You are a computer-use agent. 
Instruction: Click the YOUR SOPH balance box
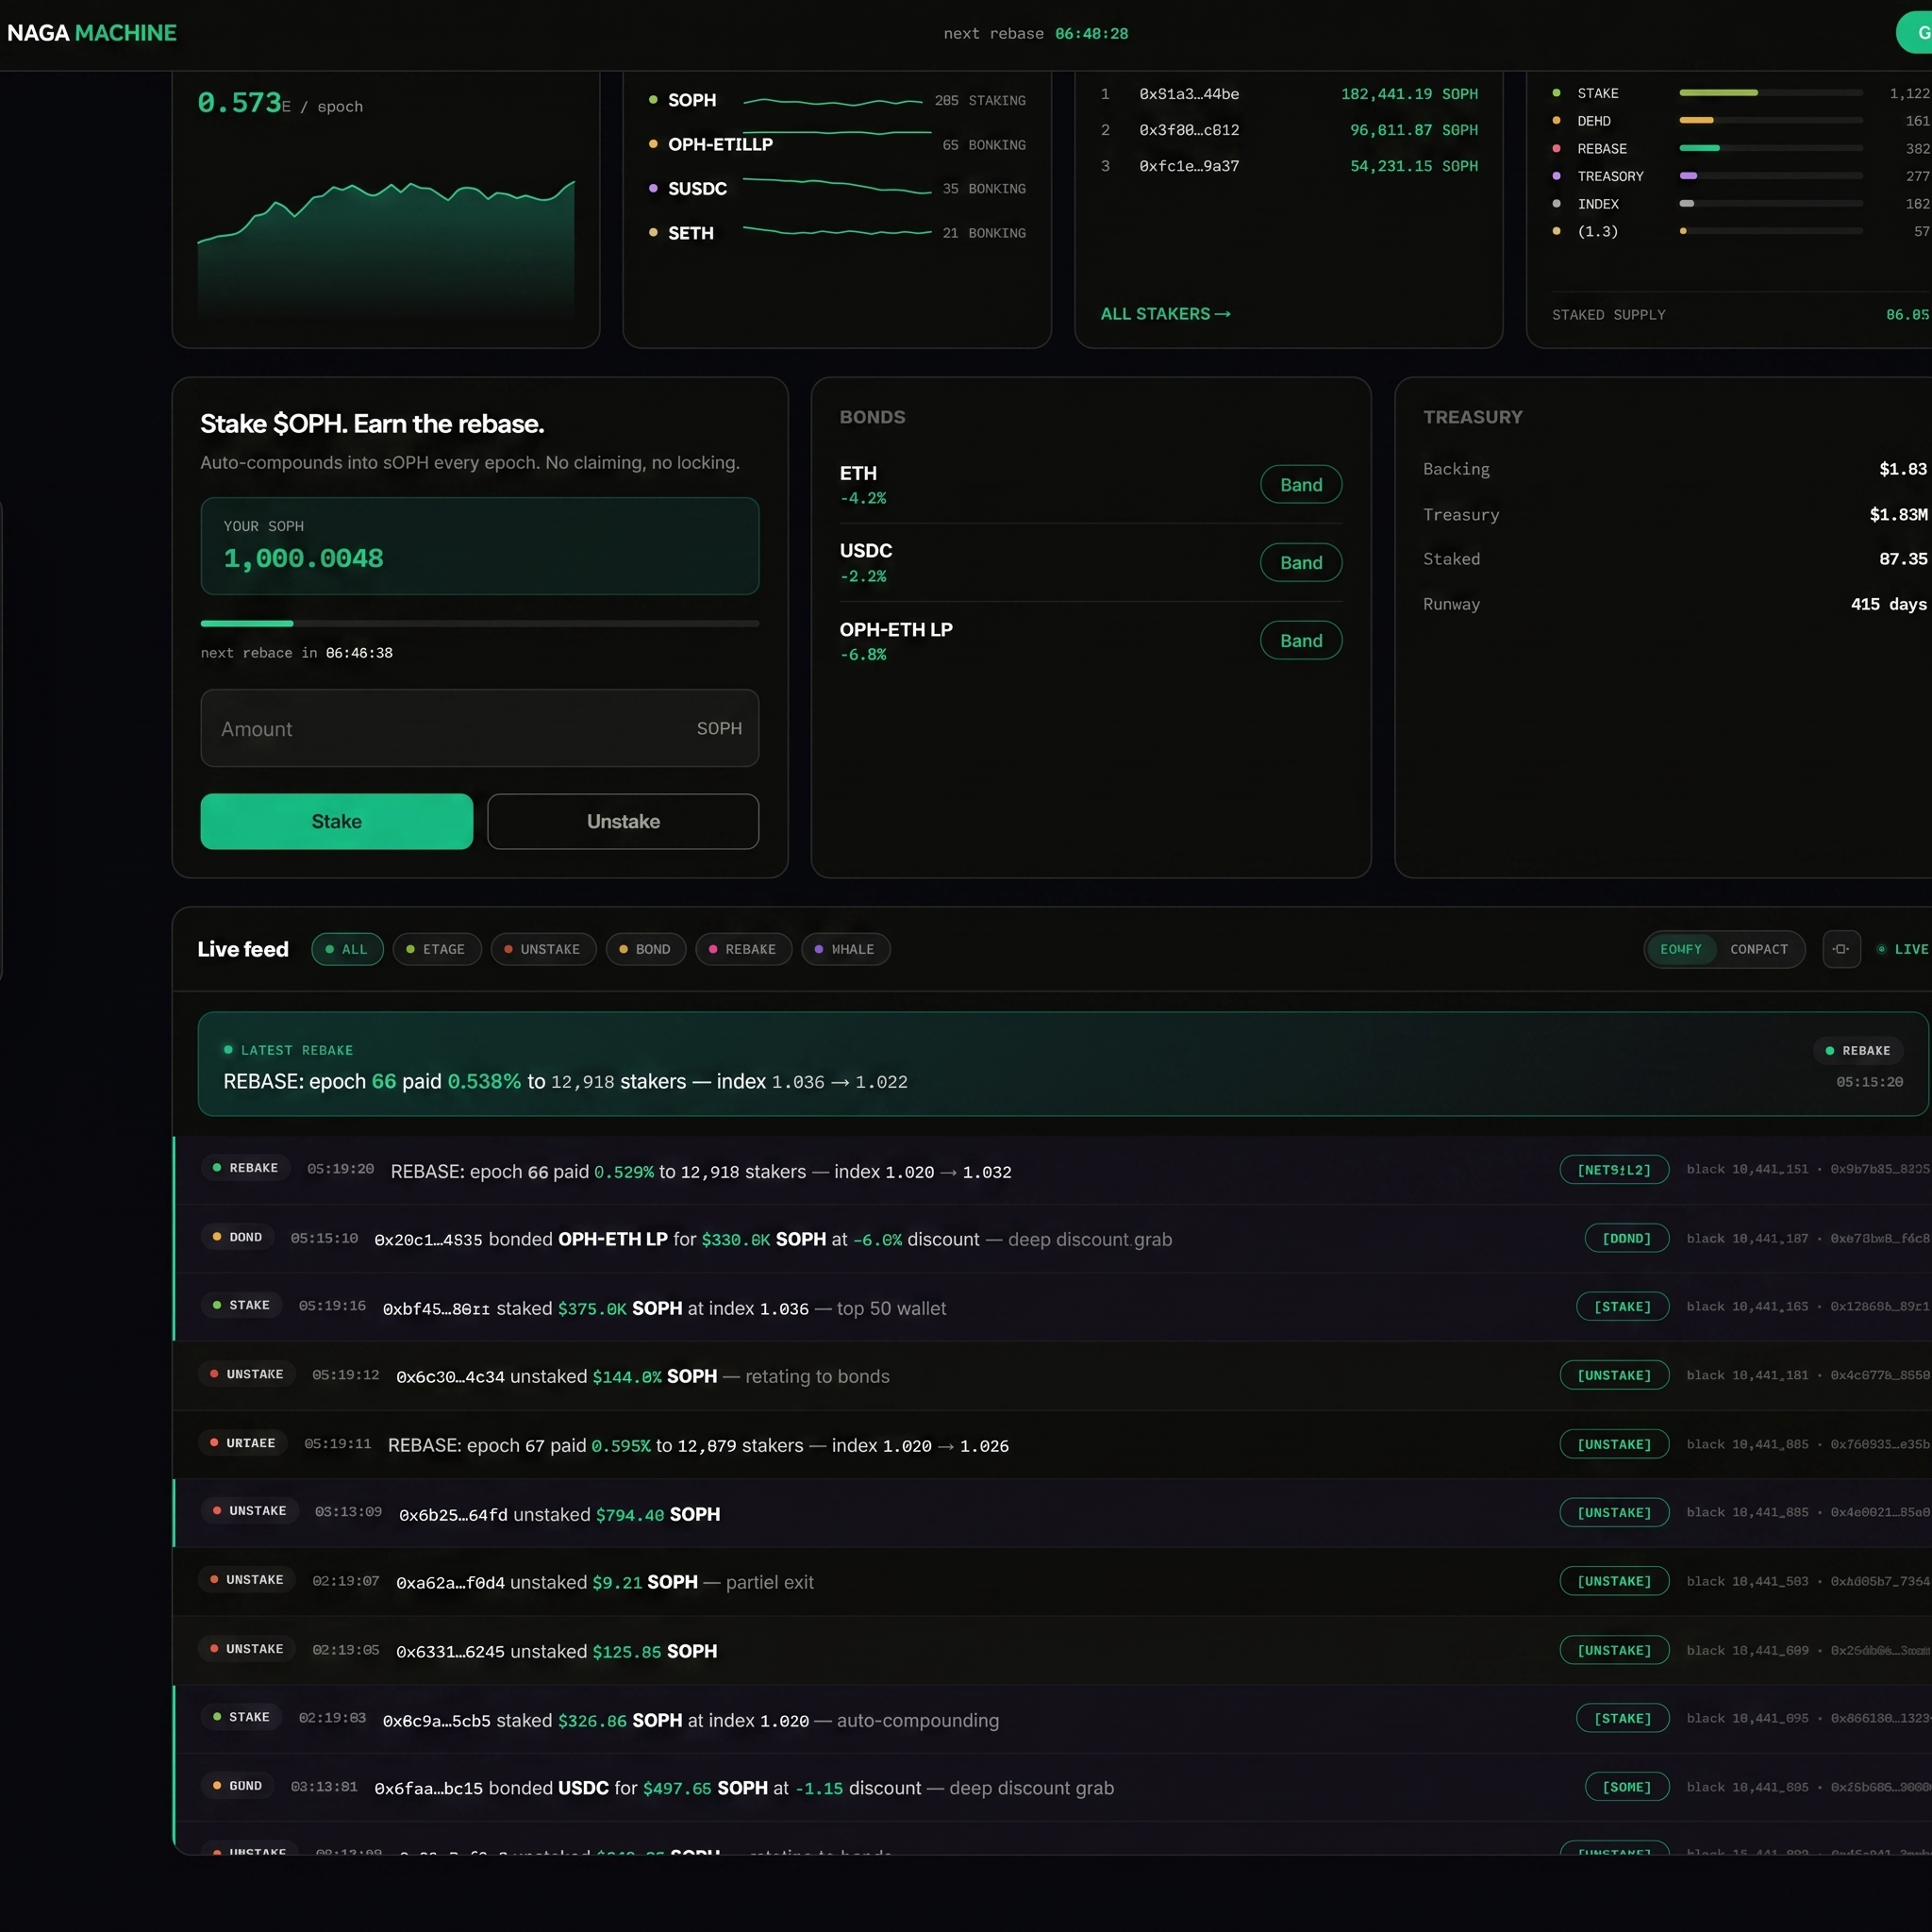pyautogui.click(x=480, y=546)
